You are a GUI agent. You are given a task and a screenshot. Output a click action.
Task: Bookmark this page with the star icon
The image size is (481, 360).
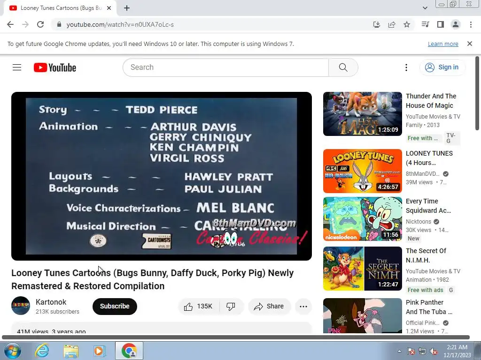click(x=407, y=24)
